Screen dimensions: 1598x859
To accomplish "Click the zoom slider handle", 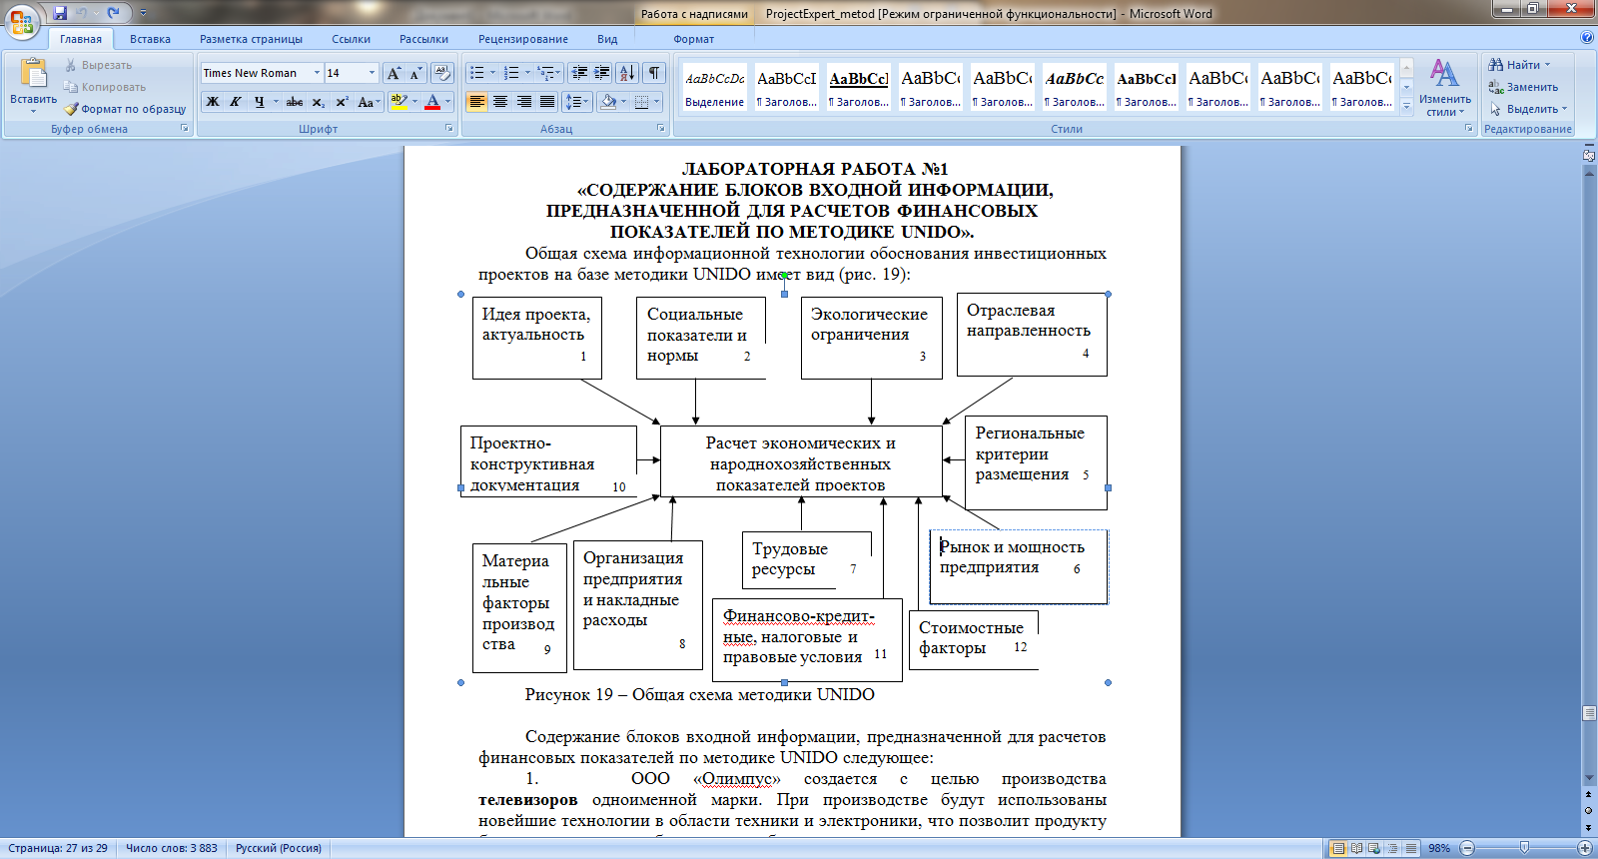I will coord(1524,848).
